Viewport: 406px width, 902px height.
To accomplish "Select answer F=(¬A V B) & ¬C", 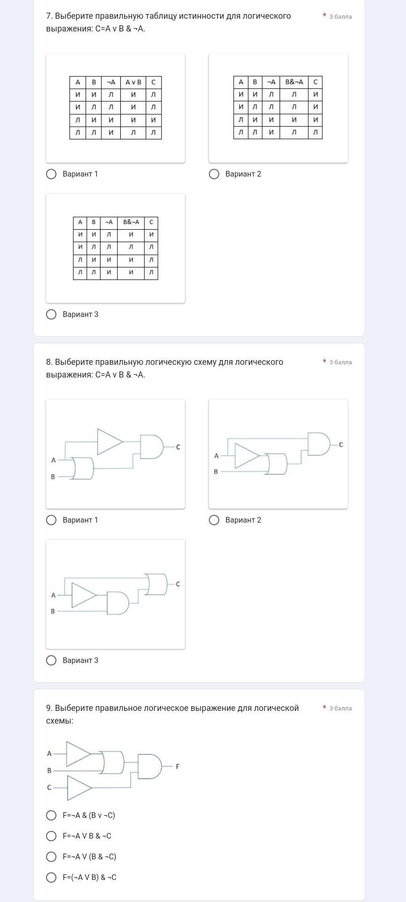I will point(51,878).
